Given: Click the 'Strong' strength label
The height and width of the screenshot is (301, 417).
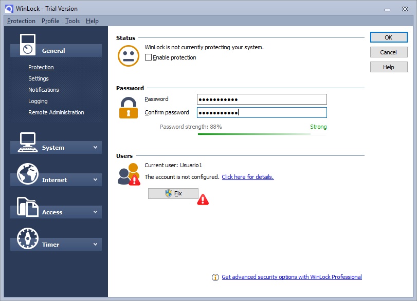Looking at the screenshot, I should [318, 127].
